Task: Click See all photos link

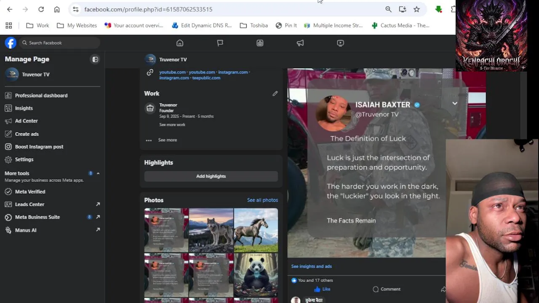Action: [x=262, y=200]
